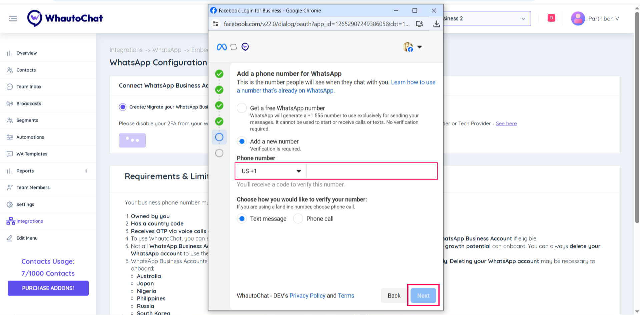Open Segments in the sidebar
This screenshot has width=640, height=315.
tap(27, 120)
